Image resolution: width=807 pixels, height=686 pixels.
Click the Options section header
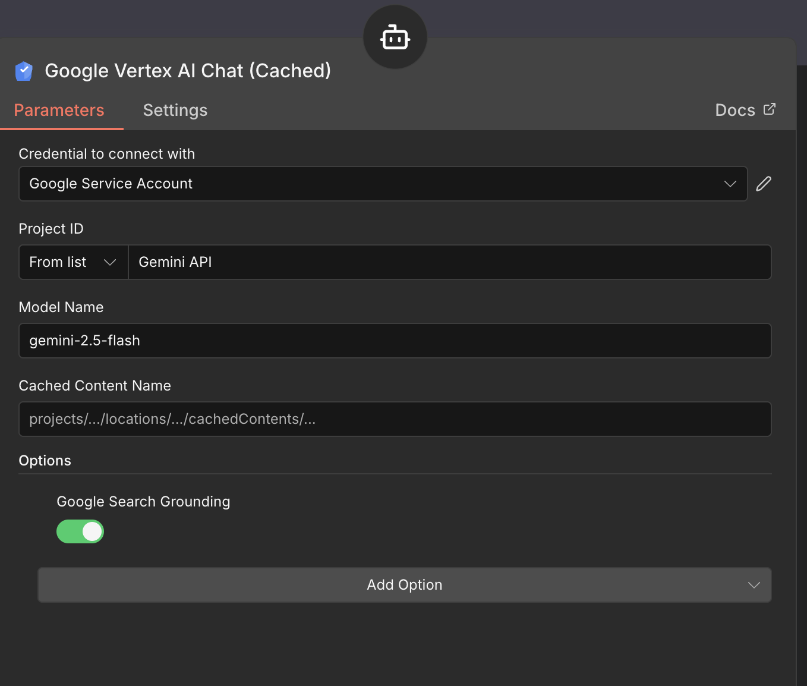click(x=45, y=461)
